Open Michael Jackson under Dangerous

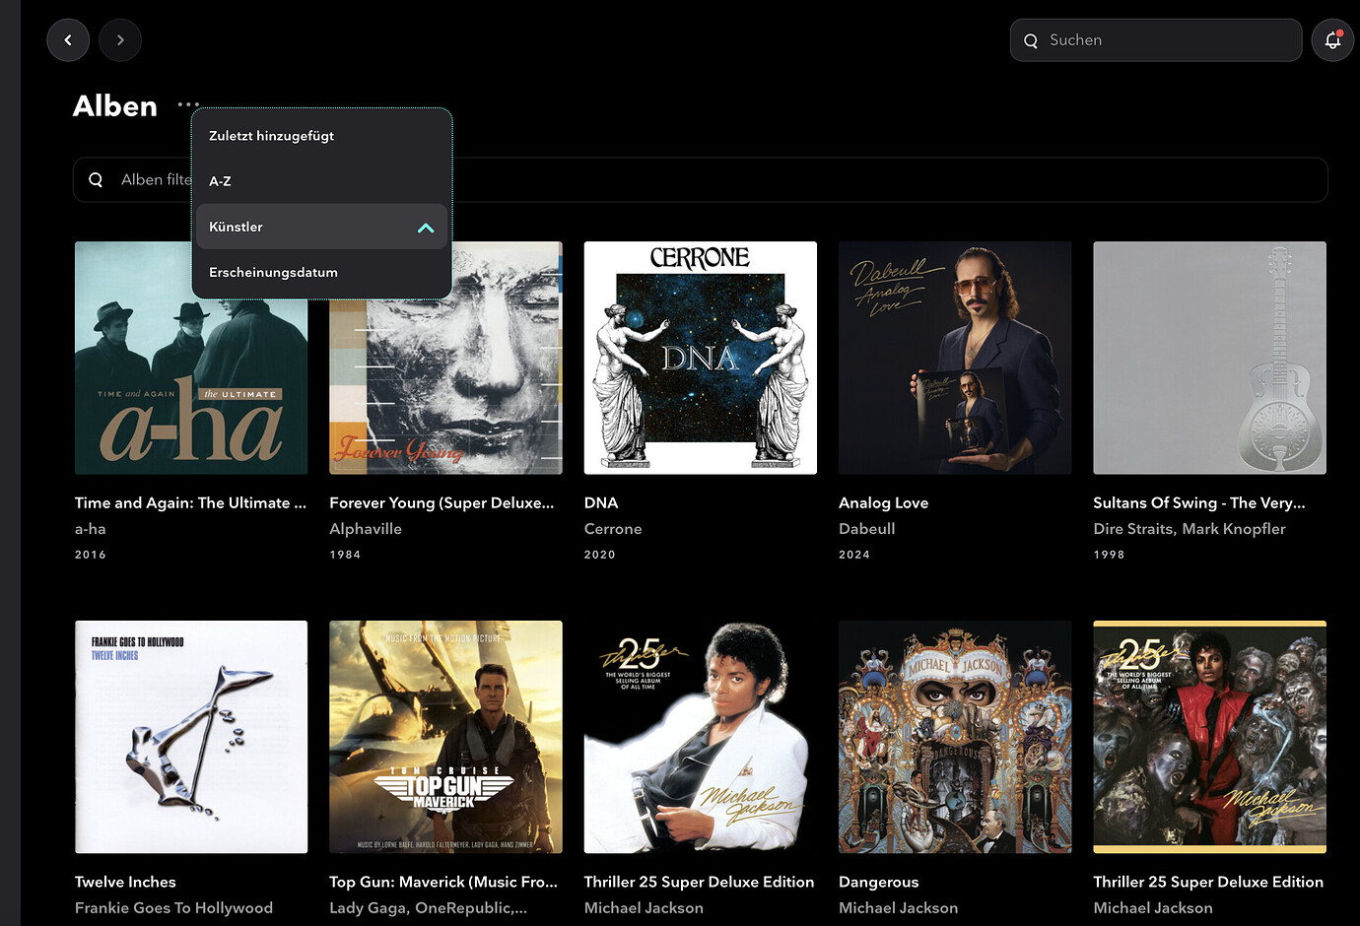tap(898, 908)
